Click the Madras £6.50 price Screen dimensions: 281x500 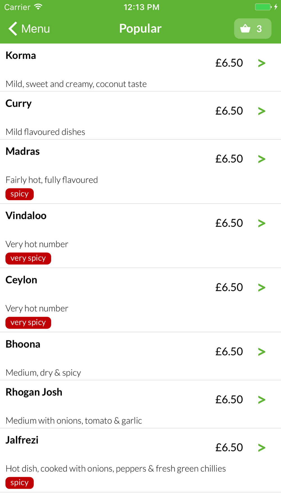coord(229,159)
